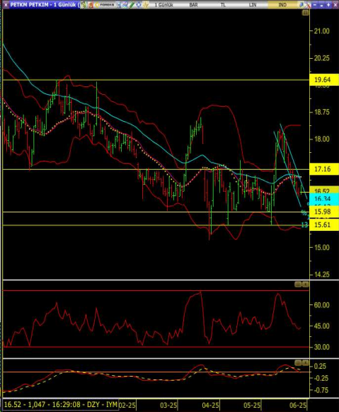339x412 pixels.
Task: Click the star favorites icon in toolbar
Action: (145, 5)
